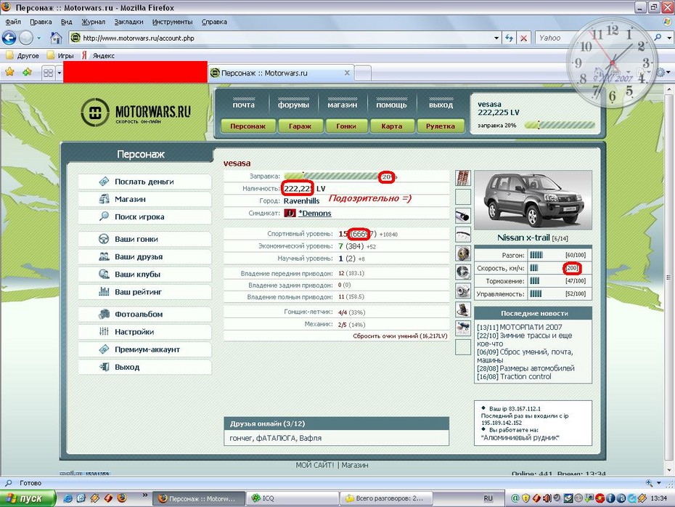Open the Закладки menu

(x=128, y=22)
